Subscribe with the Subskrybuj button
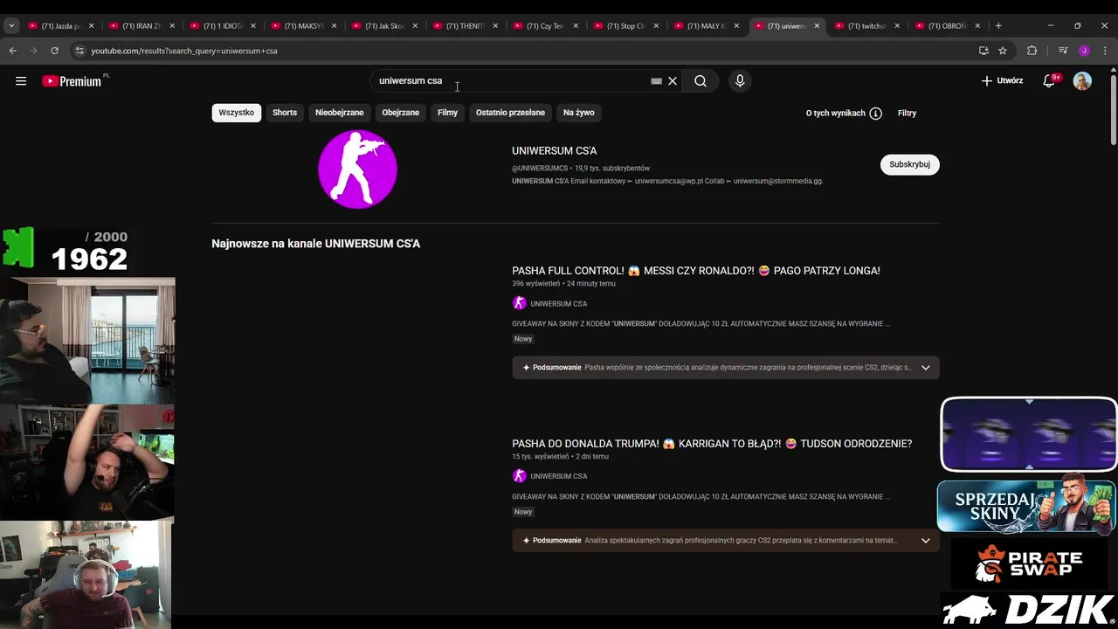Screen dimensions: 1118x629 click(x=909, y=164)
